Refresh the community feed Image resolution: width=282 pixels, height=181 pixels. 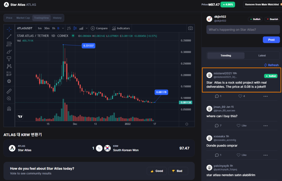pos(271,65)
